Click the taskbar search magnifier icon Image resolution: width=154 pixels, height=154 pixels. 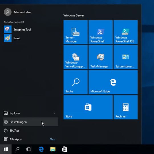pos(17,149)
